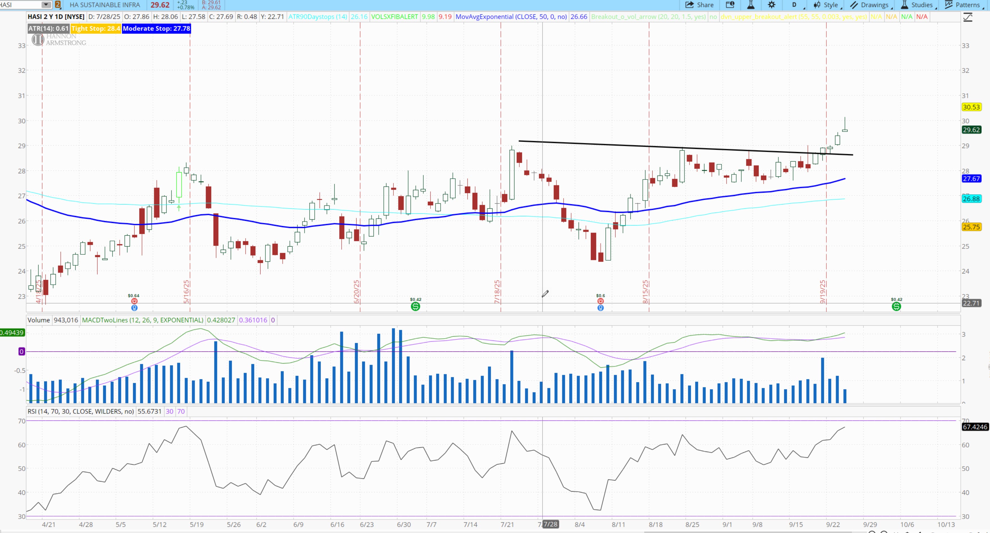Open the Studies menu
Viewport: 990px width, 533px height.
918,5
